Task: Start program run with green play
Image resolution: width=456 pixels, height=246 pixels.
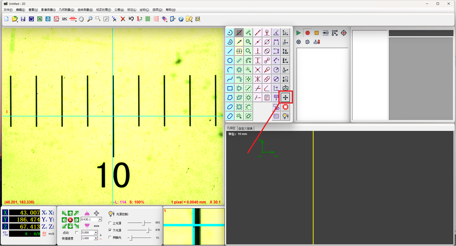Action: (298, 33)
